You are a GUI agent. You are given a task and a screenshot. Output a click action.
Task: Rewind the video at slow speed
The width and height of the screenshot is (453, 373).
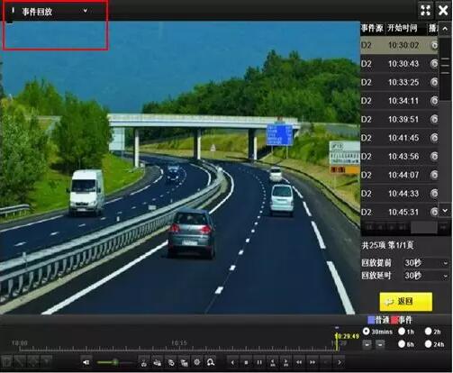[299, 362]
